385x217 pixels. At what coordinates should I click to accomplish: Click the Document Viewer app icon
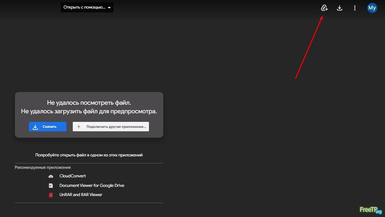coord(51,186)
